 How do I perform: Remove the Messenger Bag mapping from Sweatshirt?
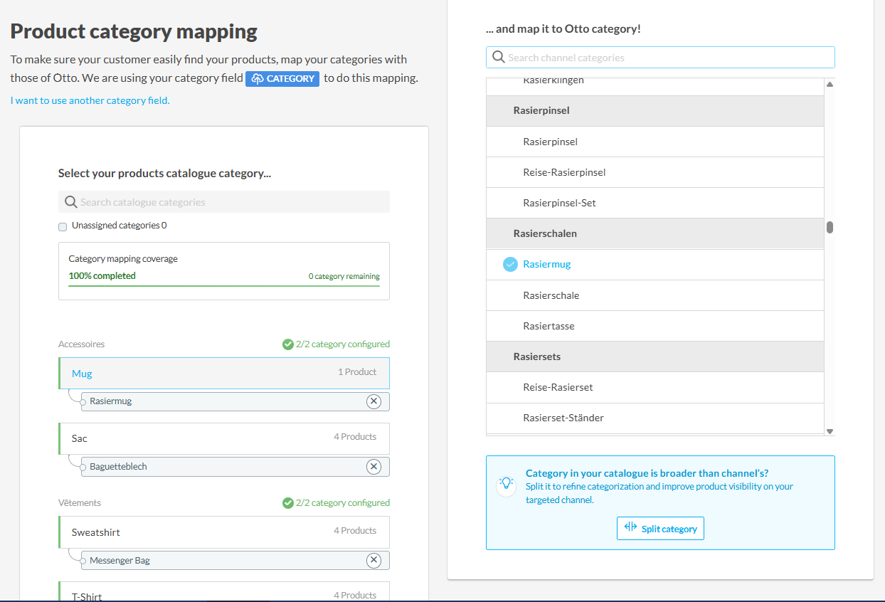click(x=373, y=561)
